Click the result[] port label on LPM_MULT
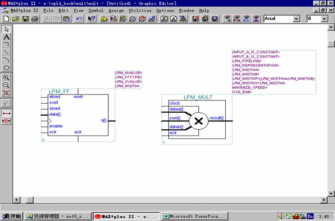This screenshot has height=221, width=335. (x=217, y=118)
